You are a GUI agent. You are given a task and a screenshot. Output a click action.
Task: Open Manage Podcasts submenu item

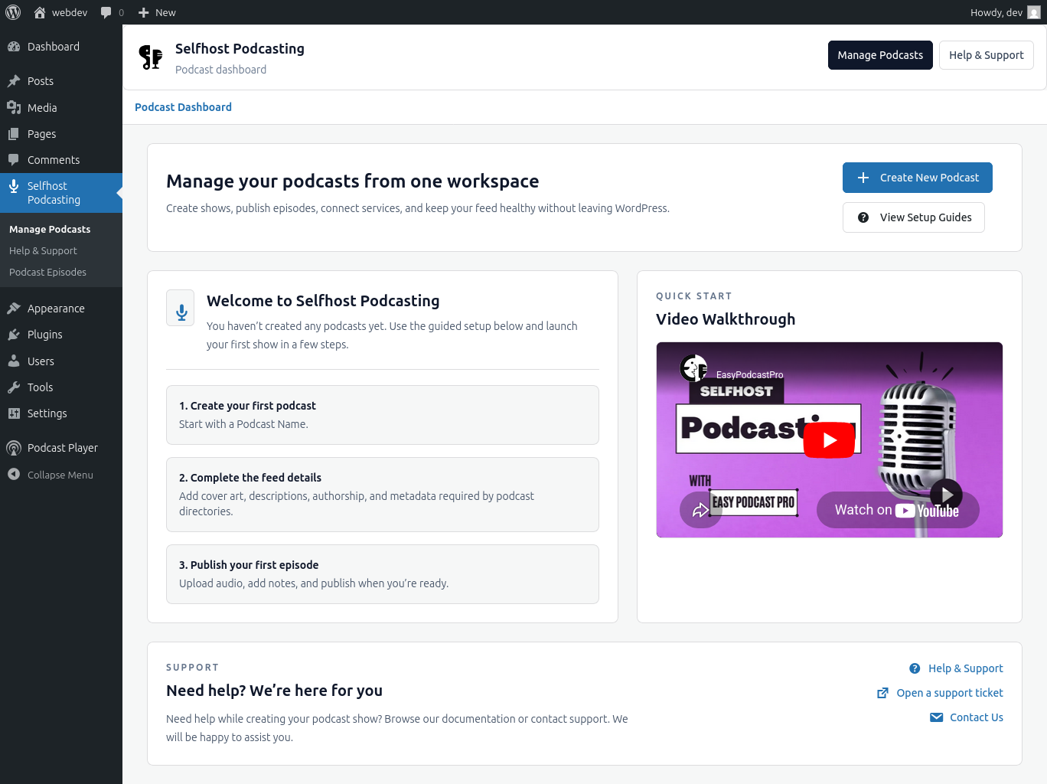50,229
